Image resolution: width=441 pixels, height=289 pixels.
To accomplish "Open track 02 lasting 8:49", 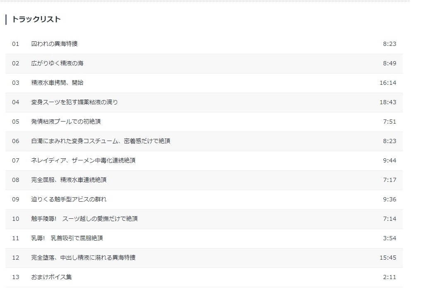I will (57, 63).
